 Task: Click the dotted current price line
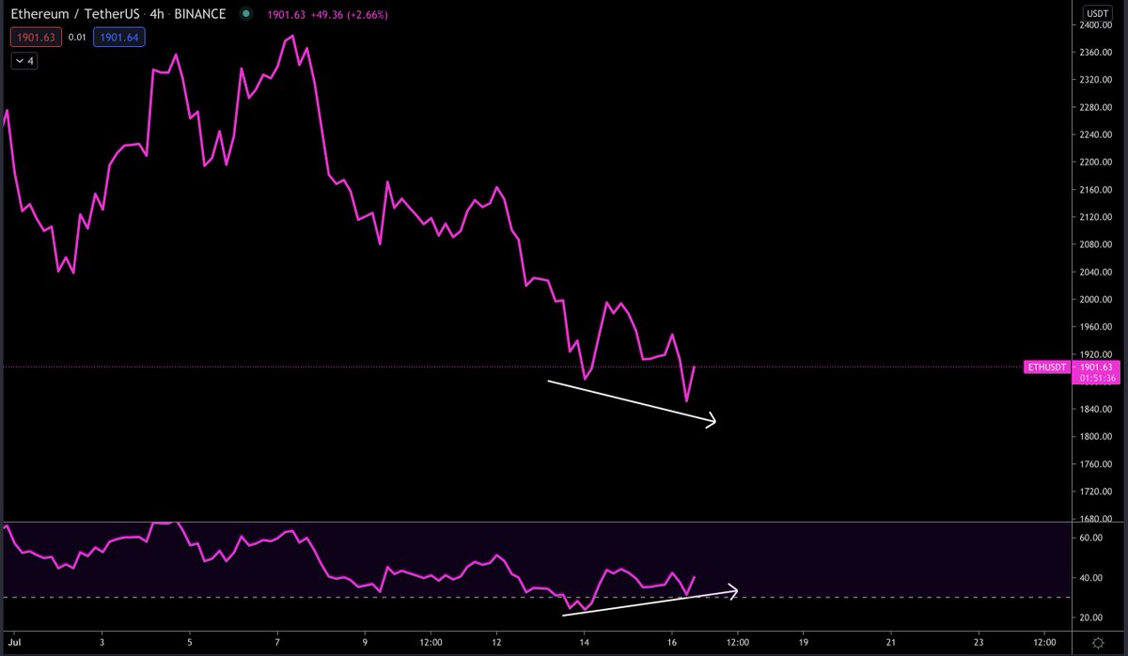470,367
